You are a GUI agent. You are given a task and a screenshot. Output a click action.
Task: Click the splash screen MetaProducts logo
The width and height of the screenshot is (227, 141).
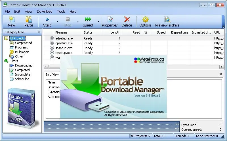[x=149, y=60]
